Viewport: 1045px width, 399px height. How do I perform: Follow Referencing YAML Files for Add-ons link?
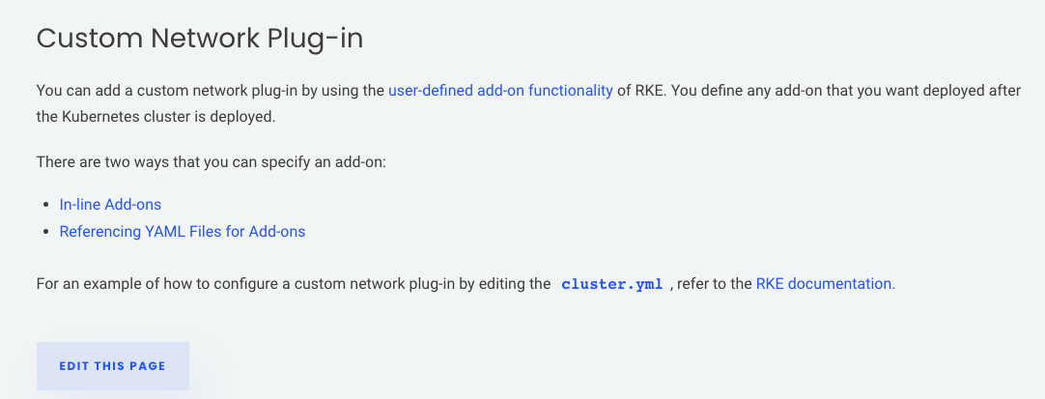point(183,232)
